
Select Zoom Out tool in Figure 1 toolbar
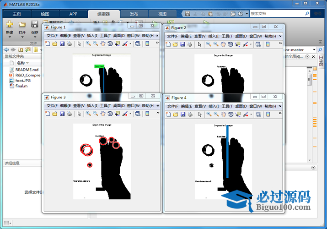(x=96, y=44)
